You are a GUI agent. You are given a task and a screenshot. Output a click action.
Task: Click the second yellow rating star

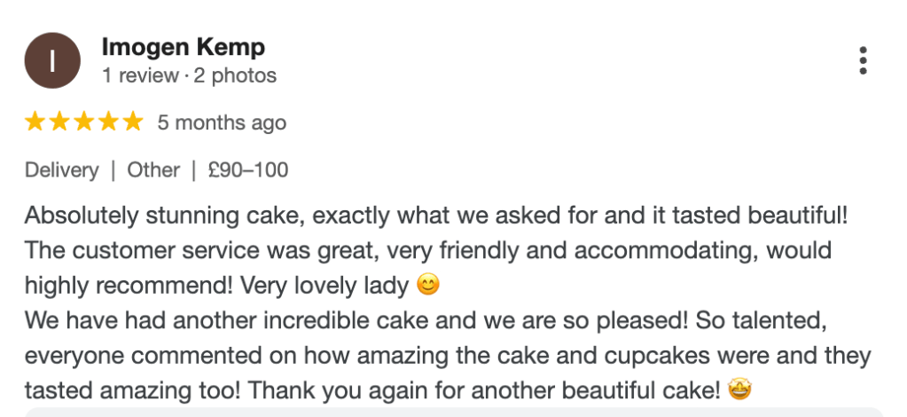pos(59,122)
